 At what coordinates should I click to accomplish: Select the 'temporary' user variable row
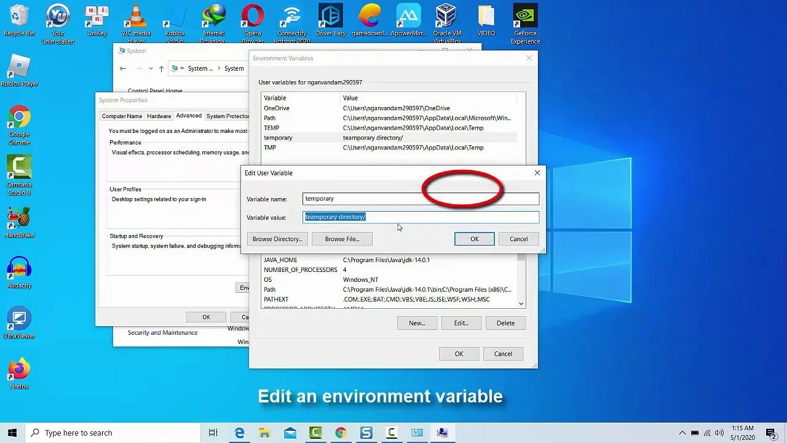[x=390, y=138]
